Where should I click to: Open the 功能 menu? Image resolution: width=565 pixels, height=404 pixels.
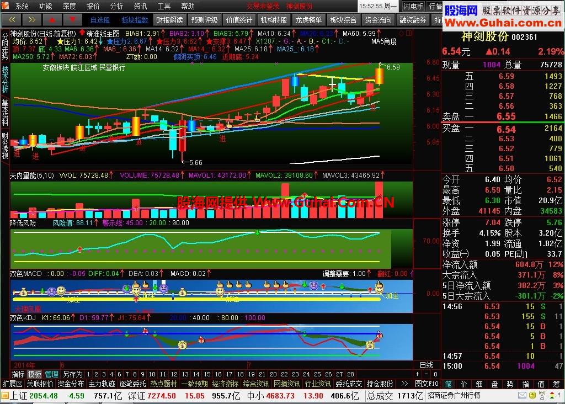(45, 6)
